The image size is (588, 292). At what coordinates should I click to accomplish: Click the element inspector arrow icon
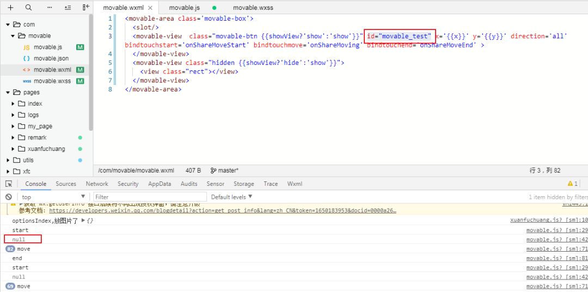click(x=9, y=184)
